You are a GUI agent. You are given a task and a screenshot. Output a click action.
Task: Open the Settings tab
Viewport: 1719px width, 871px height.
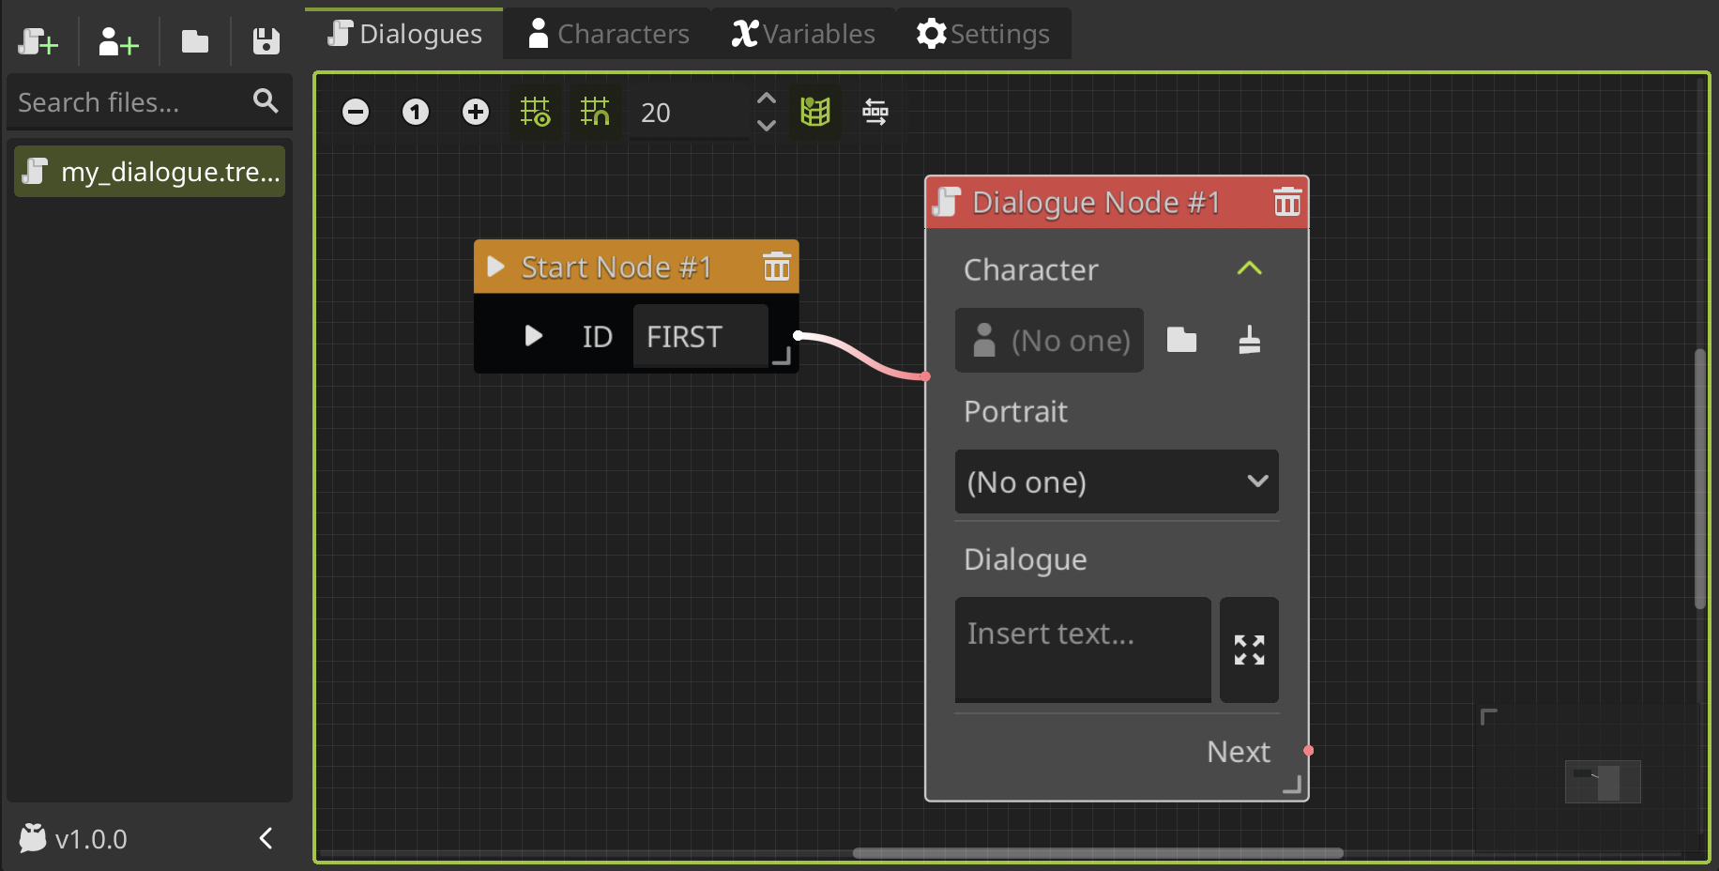coord(982,33)
